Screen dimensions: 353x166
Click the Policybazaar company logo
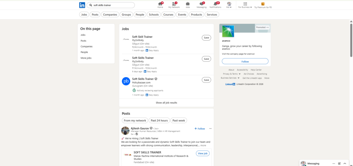(126, 81)
